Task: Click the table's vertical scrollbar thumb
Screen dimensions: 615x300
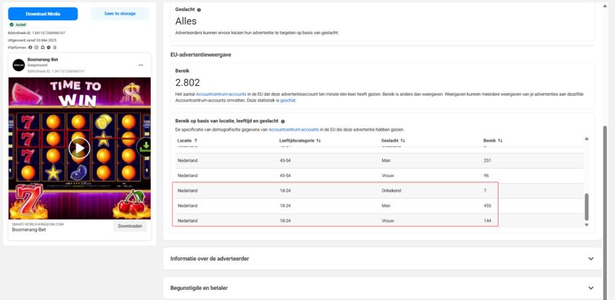Action: click(587, 207)
